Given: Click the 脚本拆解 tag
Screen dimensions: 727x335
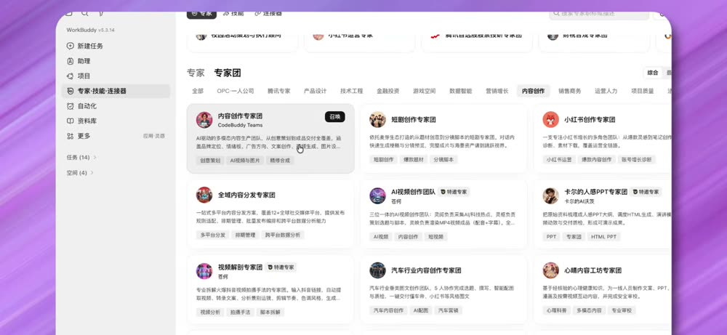Looking at the screenshot, I should click(x=270, y=312).
